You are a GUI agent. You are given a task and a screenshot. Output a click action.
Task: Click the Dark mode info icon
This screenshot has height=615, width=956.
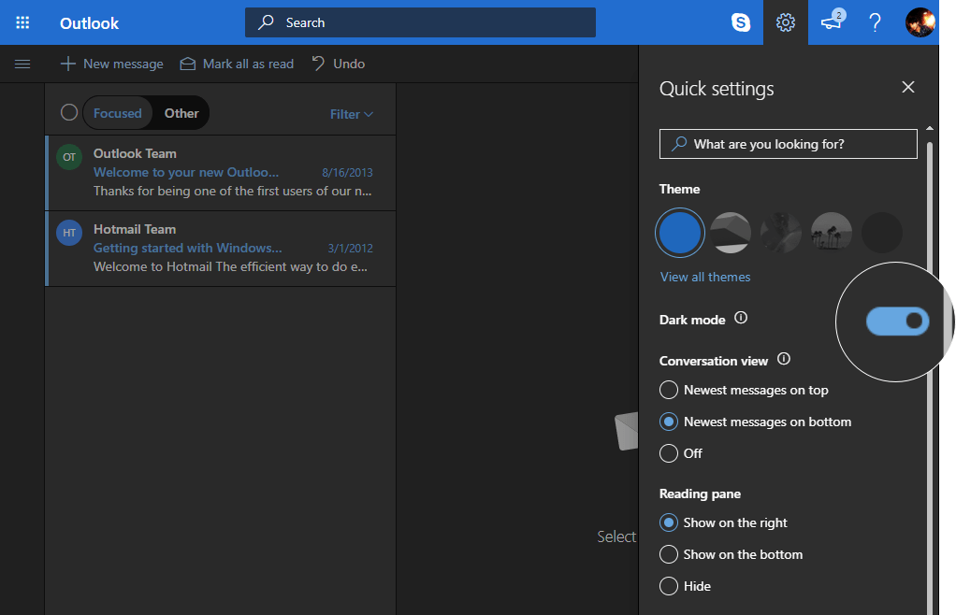tap(741, 319)
